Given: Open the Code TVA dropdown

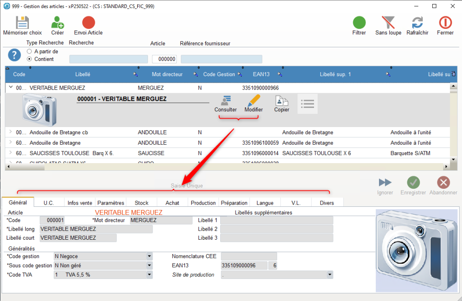Looking at the screenshot, I should [x=149, y=274].
